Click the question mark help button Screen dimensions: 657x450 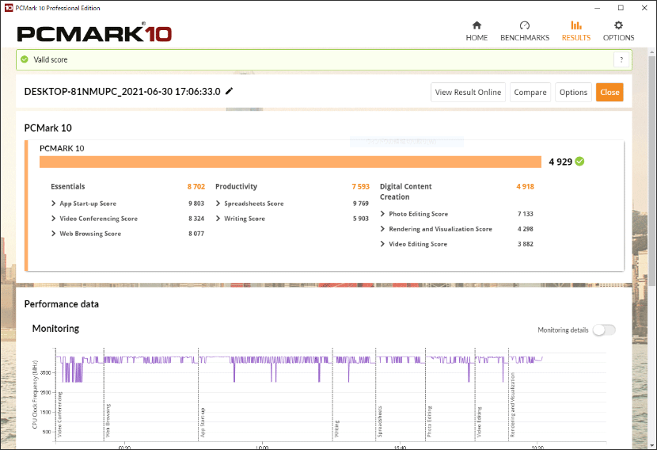point(621,59)
